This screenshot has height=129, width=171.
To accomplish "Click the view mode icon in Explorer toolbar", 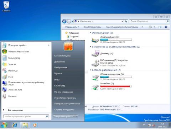I will 151,27.
